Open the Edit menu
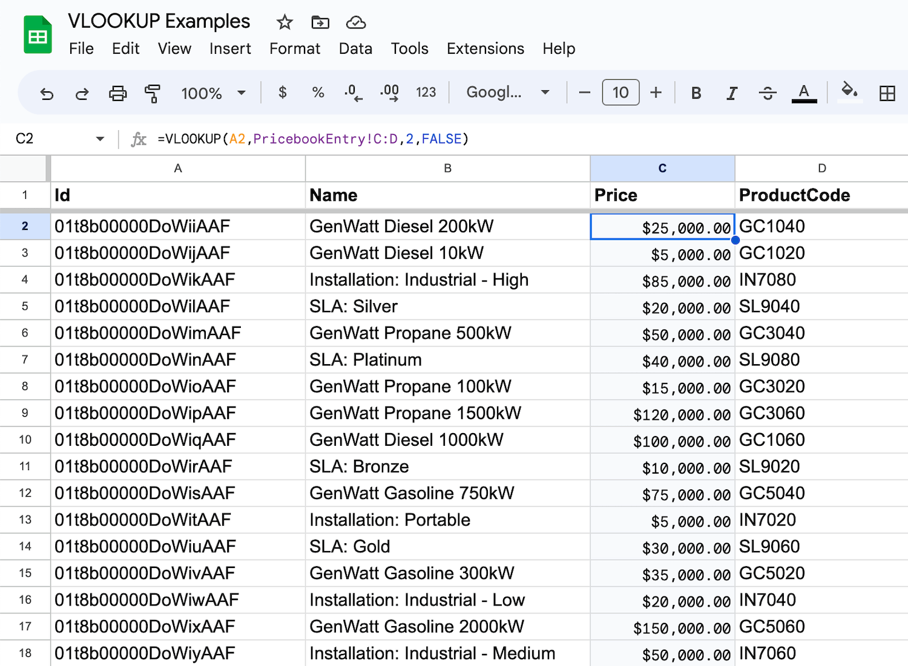The width and height of the screenshot is (908, 666). pyautogui.click(x=126, y=48)
